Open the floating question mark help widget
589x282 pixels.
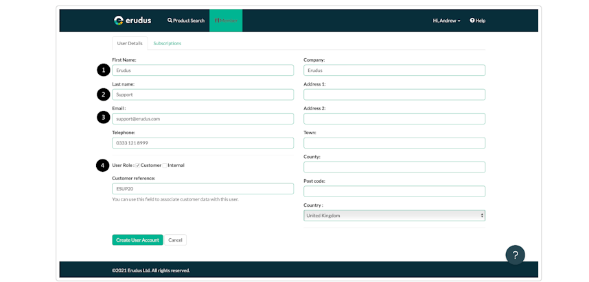point(516,255)
